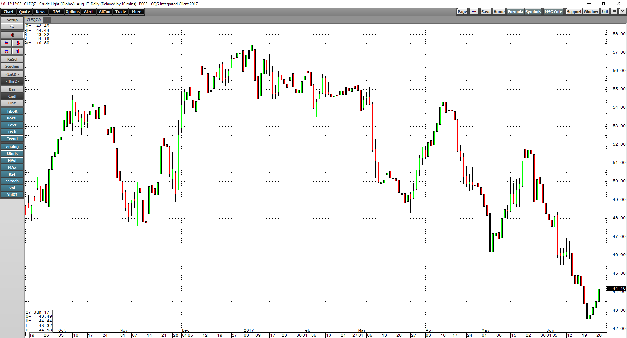Click the magnet snap icon
The image size is (627, 338).
pyautogui.click(x=12, y=35)
